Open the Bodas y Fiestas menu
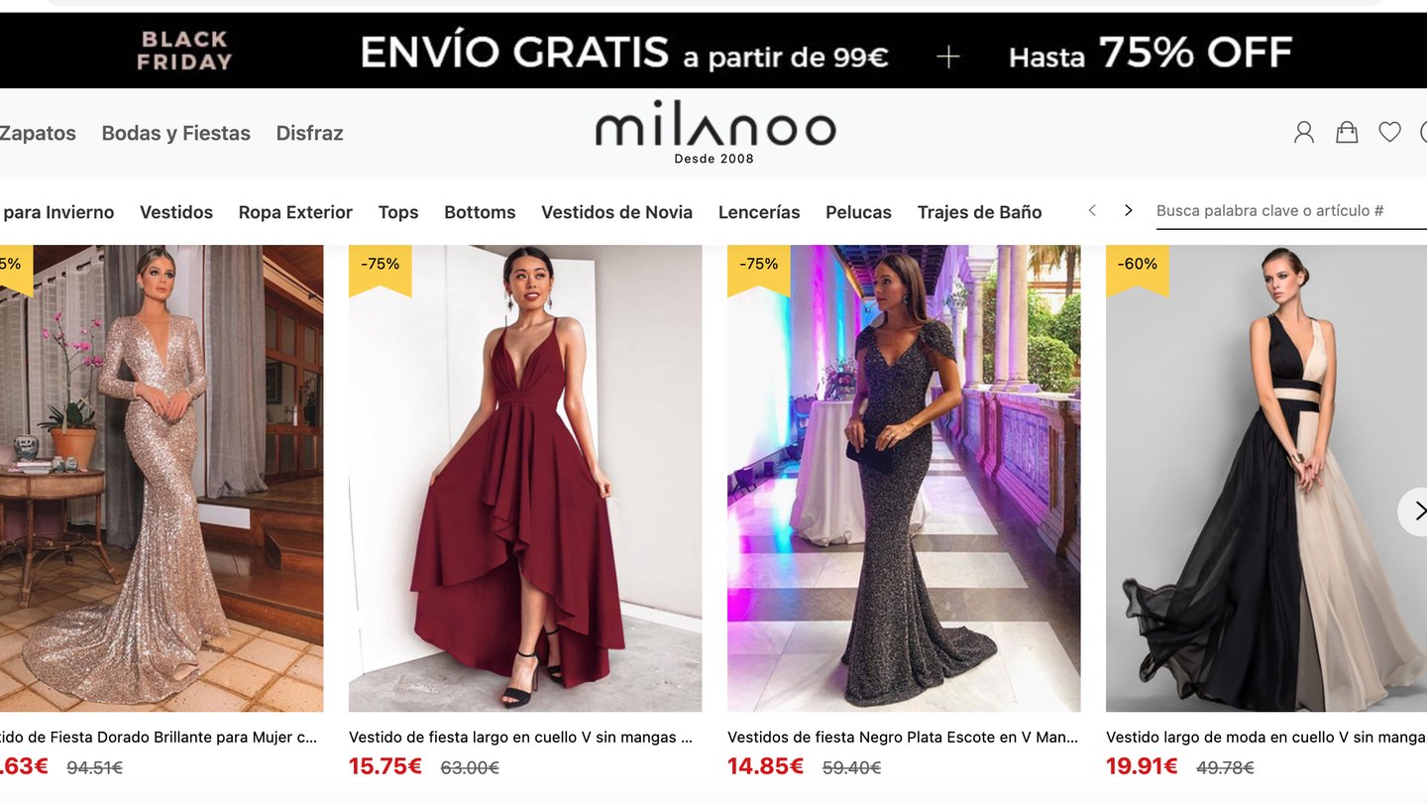This screenshot has width=1427, height=803. pyautogui.click(x=176, y=133)
